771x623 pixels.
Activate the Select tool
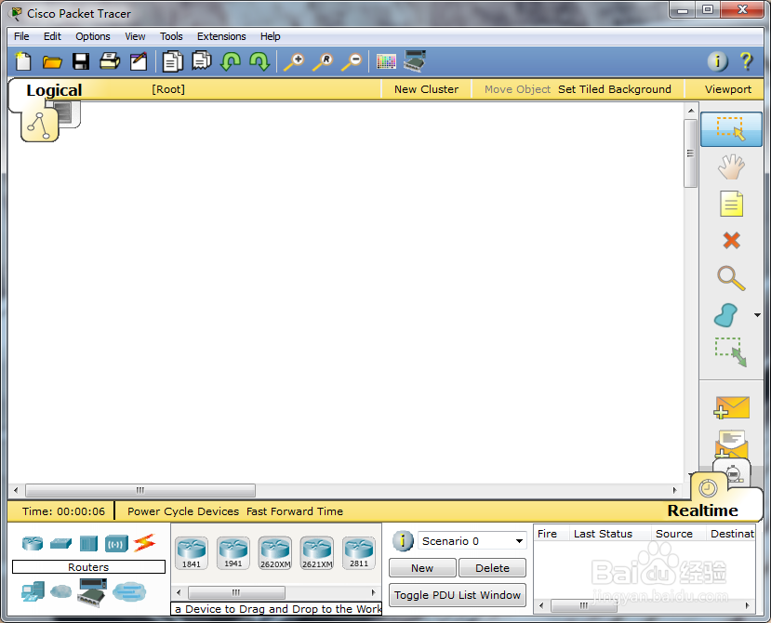click(731, 129)
